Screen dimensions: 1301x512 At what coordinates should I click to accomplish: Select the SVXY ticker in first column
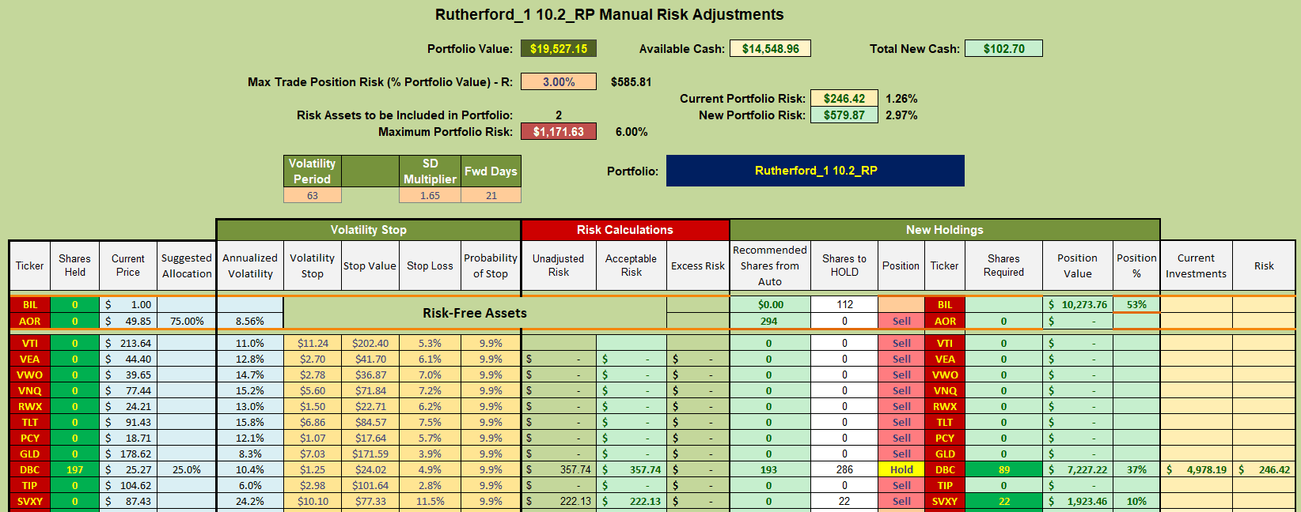point(30,501)
